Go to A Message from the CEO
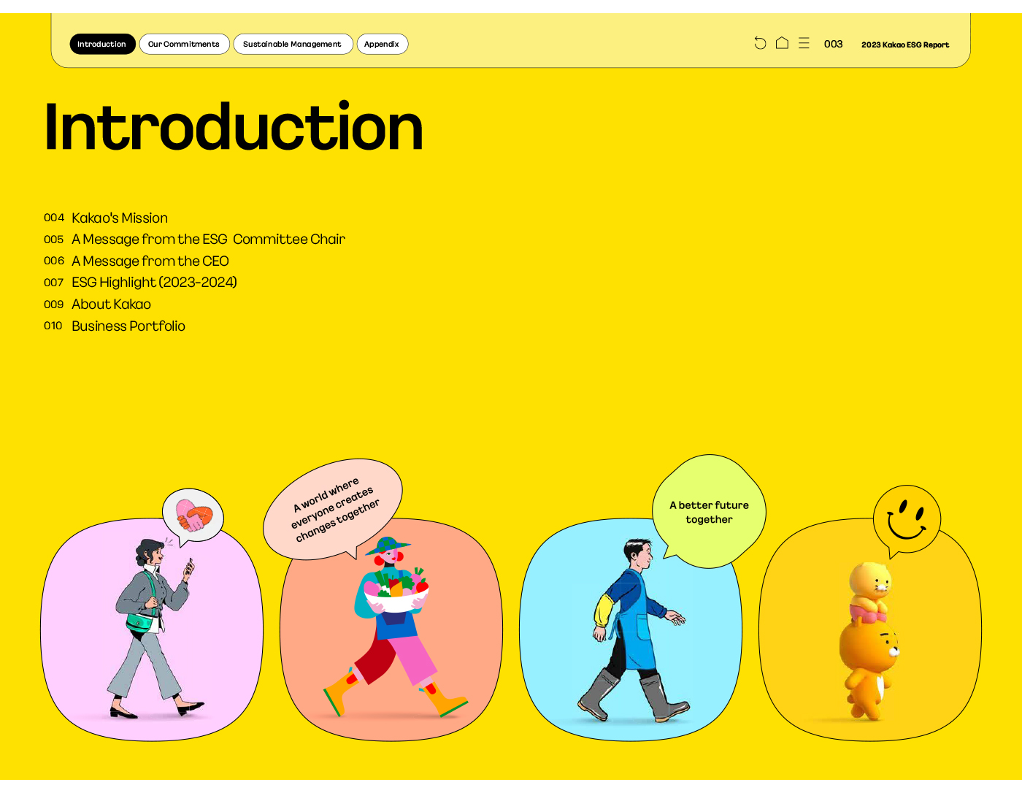Viewport: 1022px width, 793px height. [150, 261]
